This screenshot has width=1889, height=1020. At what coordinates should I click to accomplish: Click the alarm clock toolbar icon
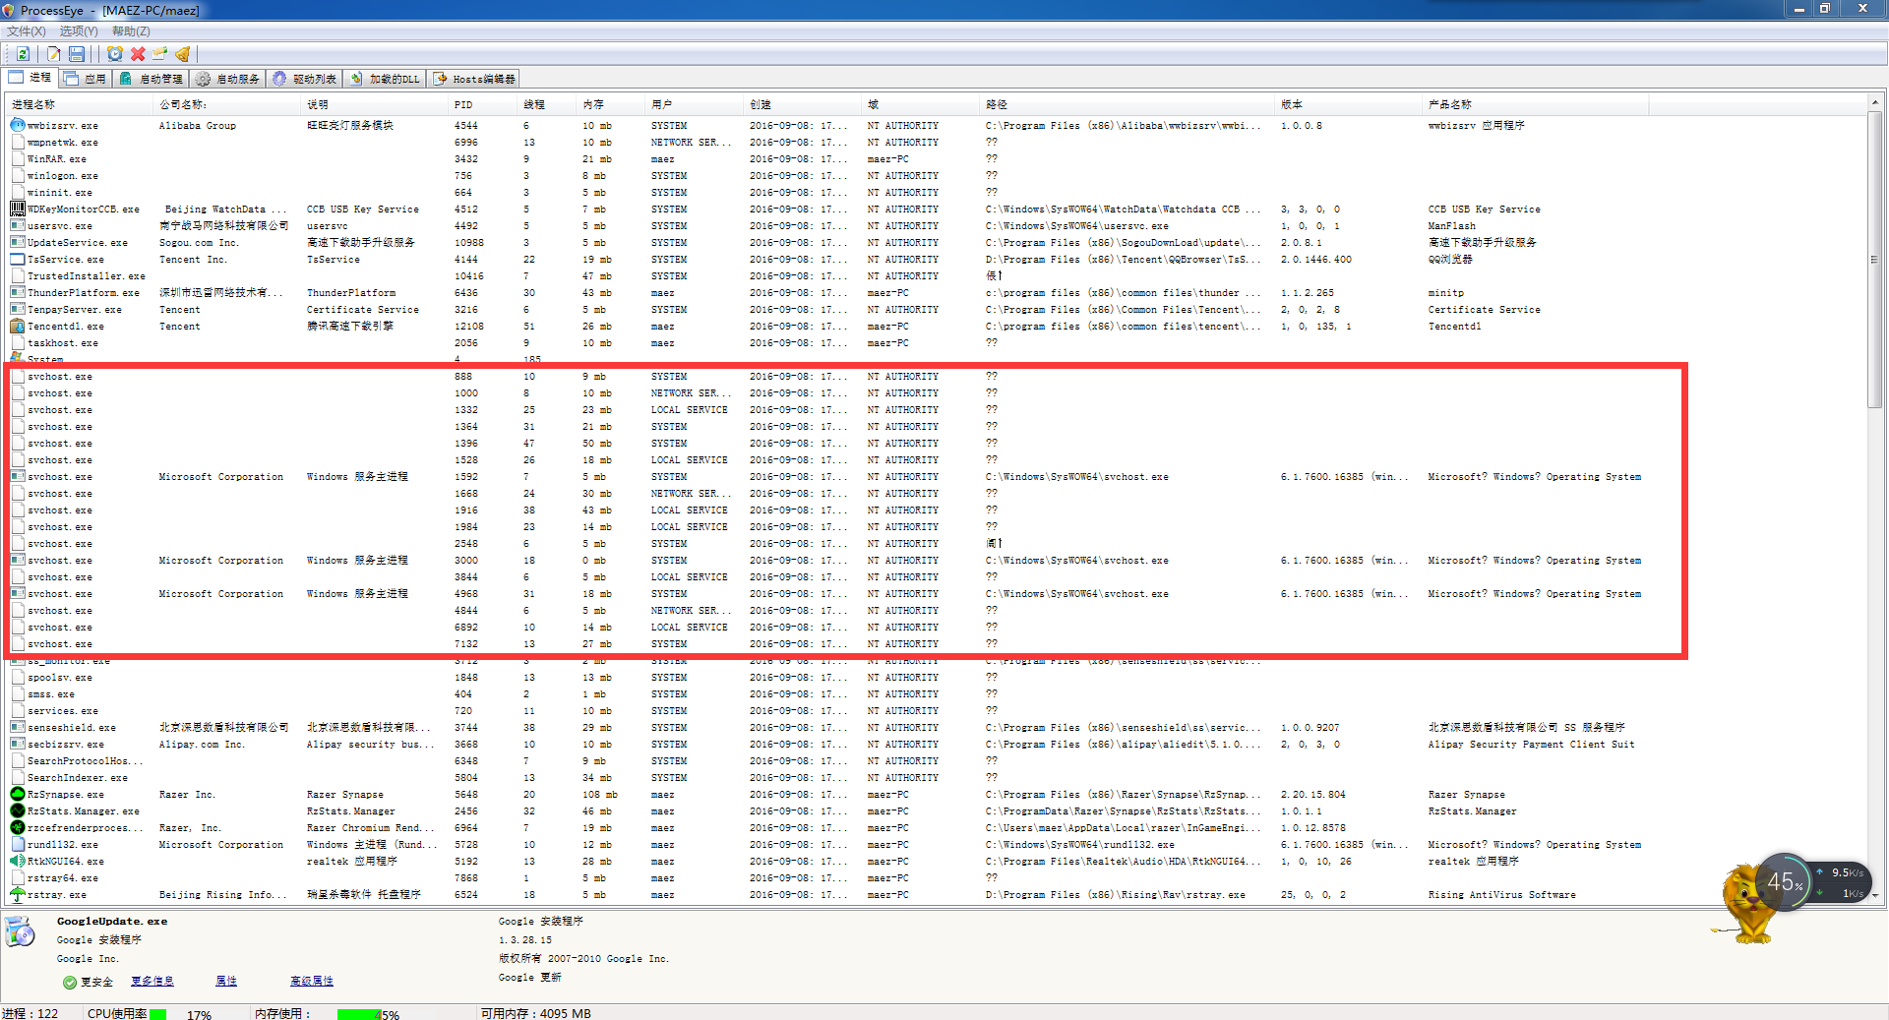[x=115, y=54]
